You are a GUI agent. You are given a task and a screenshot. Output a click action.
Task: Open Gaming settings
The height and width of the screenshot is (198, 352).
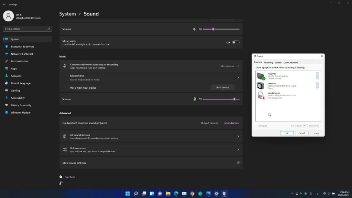click(27, 90)
